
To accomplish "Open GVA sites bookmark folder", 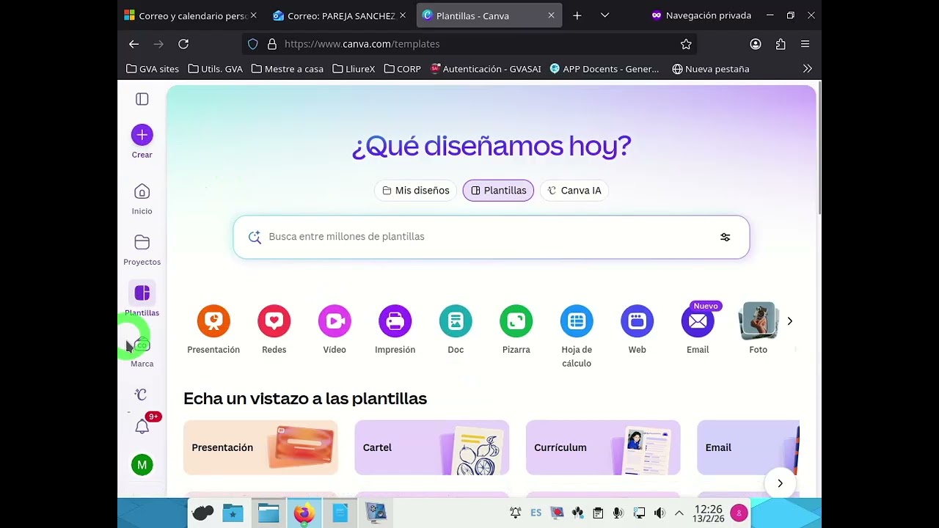I will pyautogui.click(x=153, y=69).
